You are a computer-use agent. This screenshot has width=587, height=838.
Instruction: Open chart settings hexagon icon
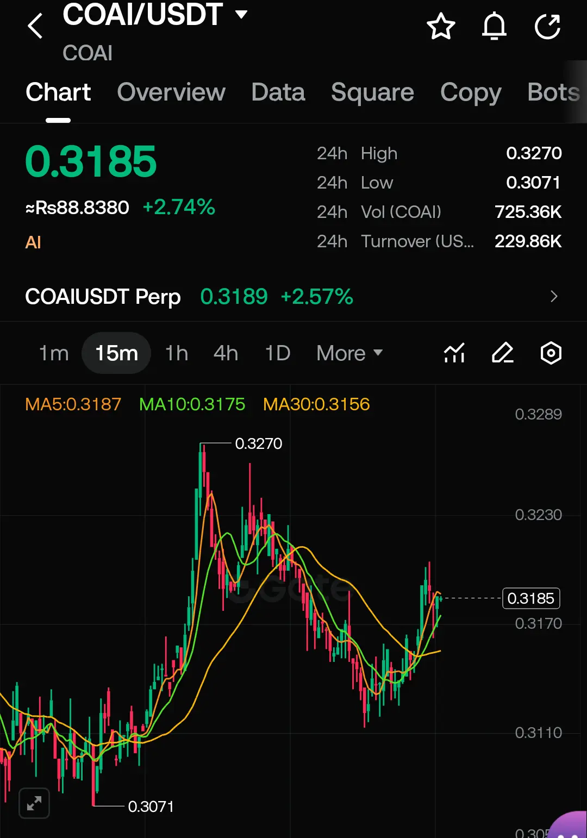click(551, 353)
